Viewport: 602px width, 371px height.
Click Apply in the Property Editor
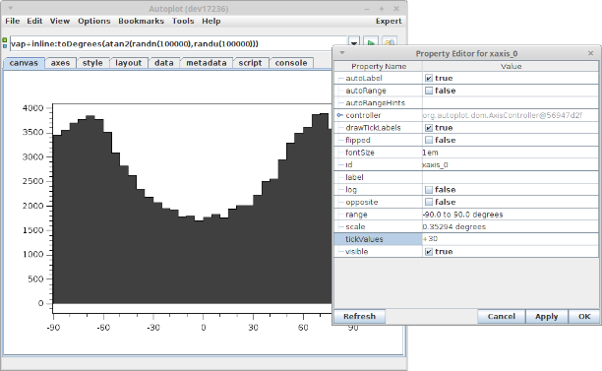click(546, 317)
